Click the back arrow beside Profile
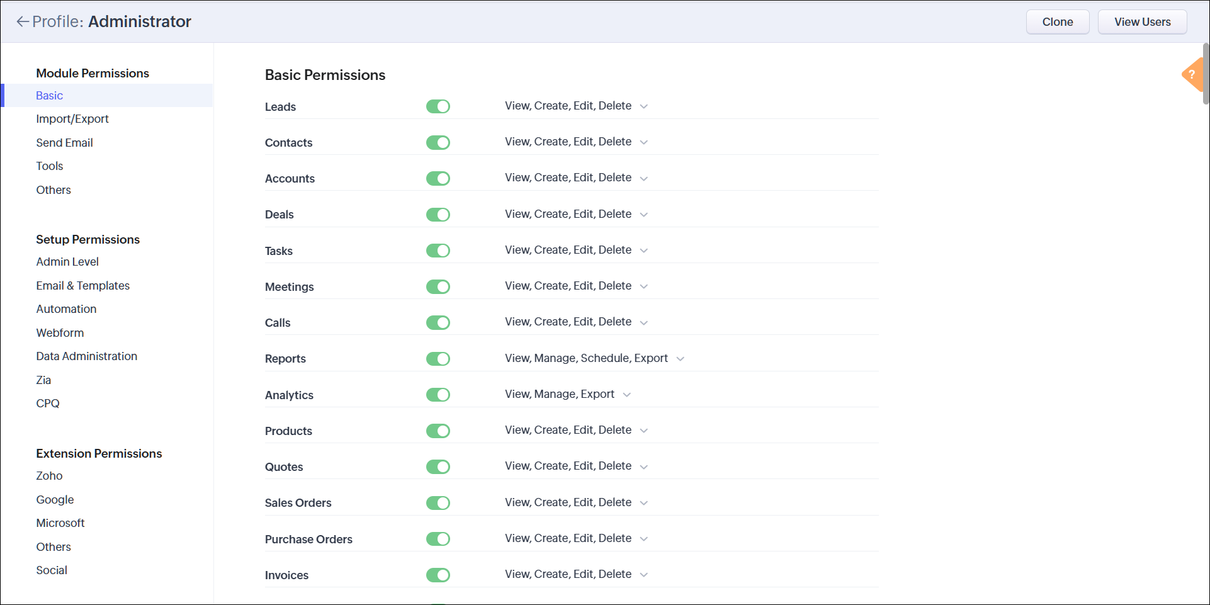This screenshot has width=1210, height=605. coord(23,22)
